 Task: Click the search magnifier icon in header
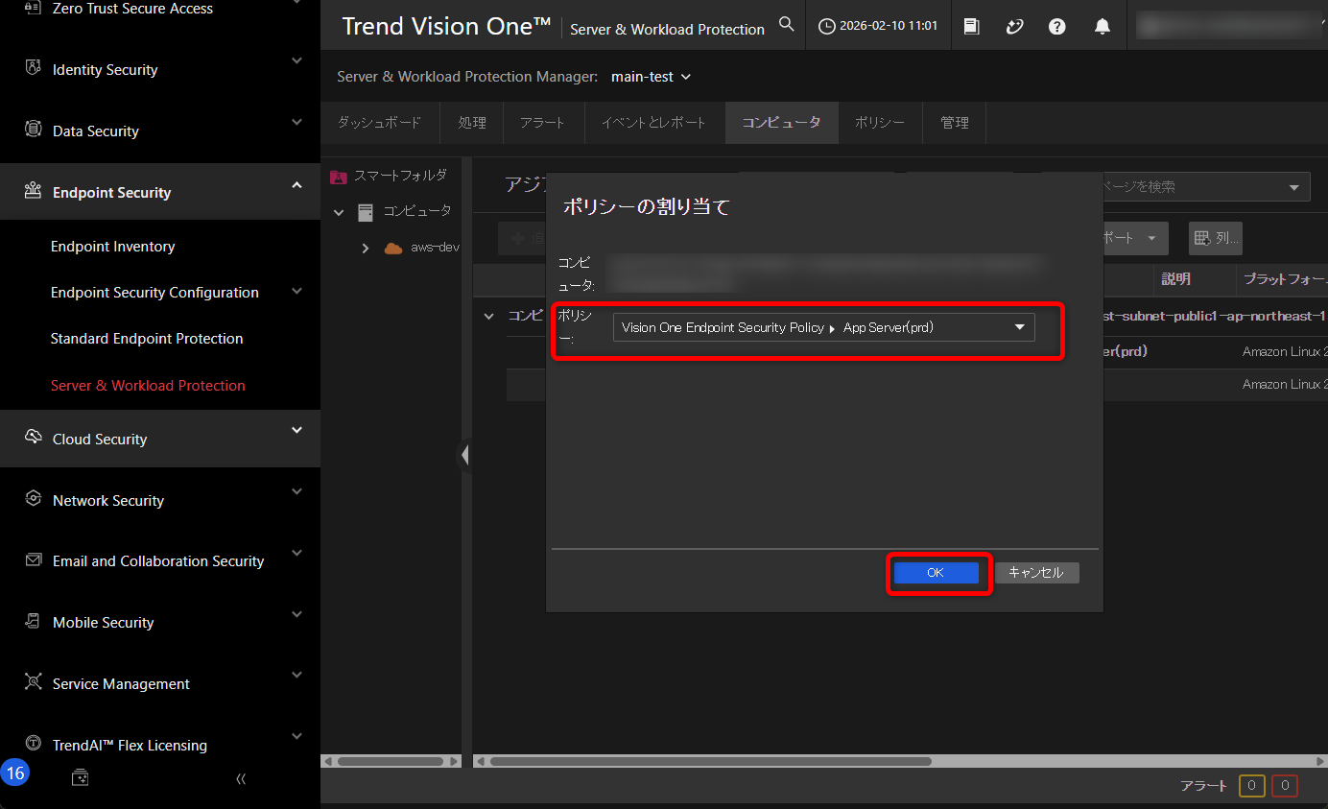(x=786, y=25)
